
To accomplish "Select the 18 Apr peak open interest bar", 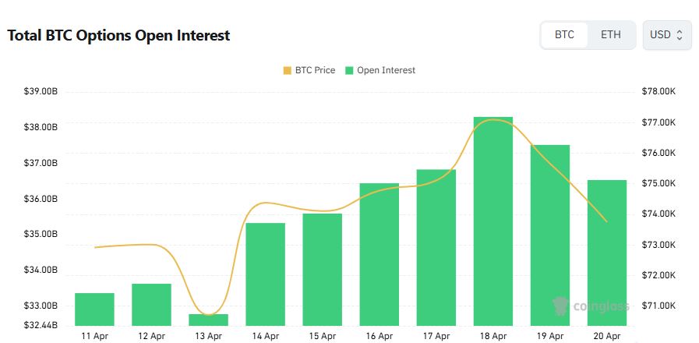I will pos(493,221).
